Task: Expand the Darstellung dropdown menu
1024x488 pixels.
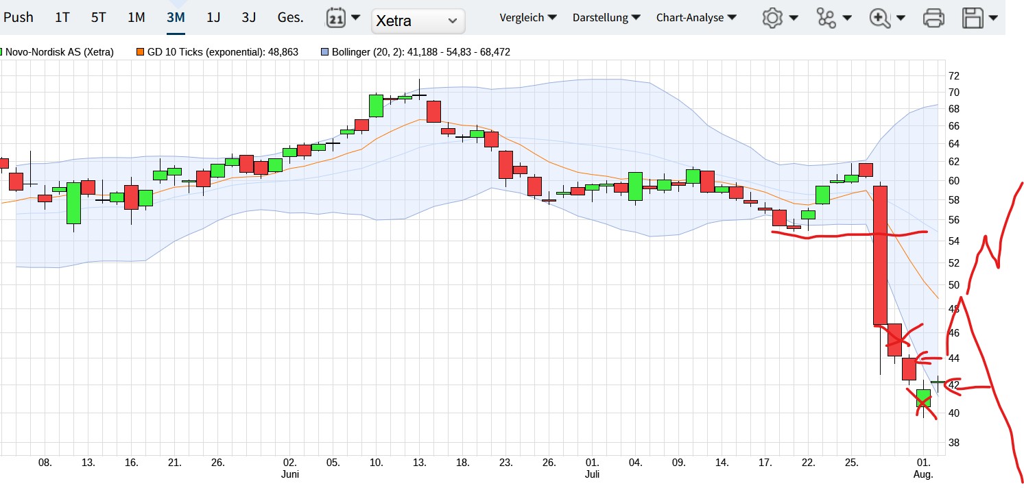Action: pyautogui.click(x=606, y=18)
